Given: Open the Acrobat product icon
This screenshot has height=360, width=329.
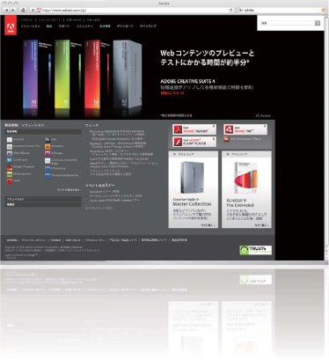Looking at the screenshot, I should click(x=10, y=140).
